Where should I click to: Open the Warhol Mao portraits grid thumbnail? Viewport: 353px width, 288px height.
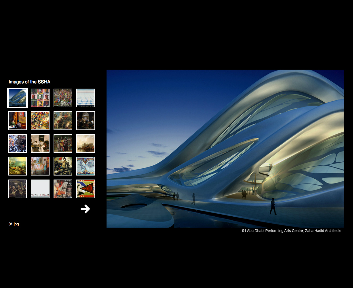point(40,98)
